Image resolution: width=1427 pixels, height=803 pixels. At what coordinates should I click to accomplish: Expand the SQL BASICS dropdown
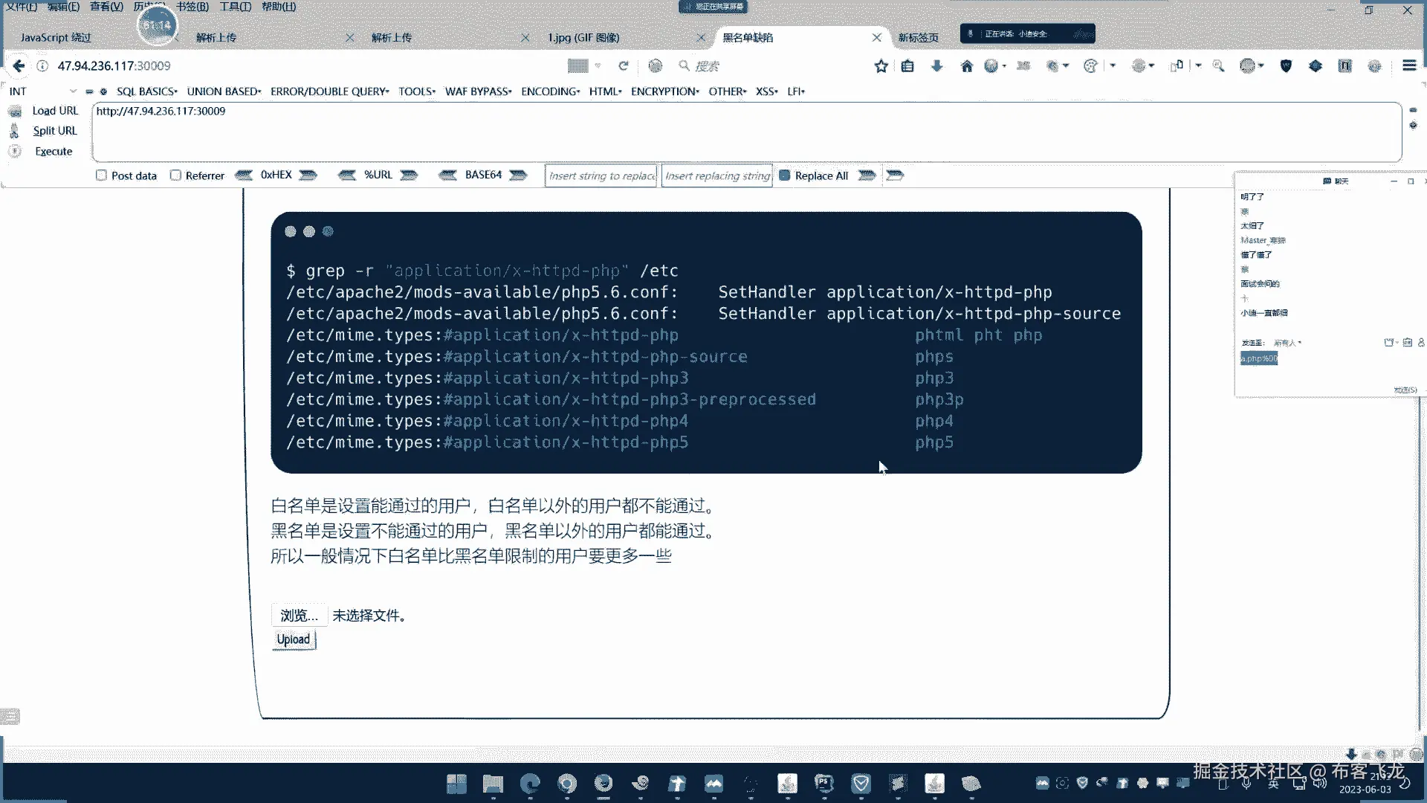click(146, 91)
